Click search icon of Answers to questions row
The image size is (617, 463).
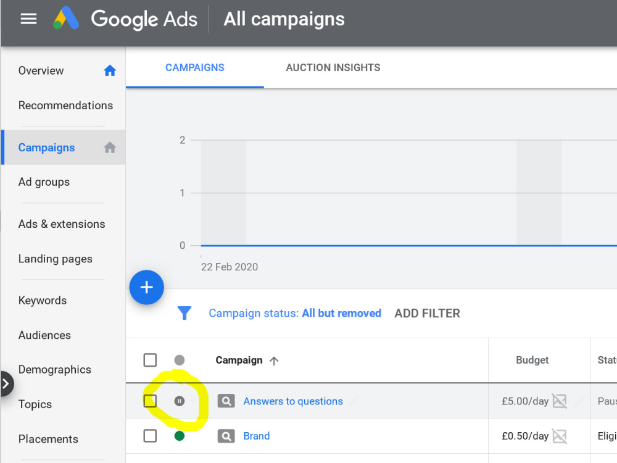[x=226, y=401]
